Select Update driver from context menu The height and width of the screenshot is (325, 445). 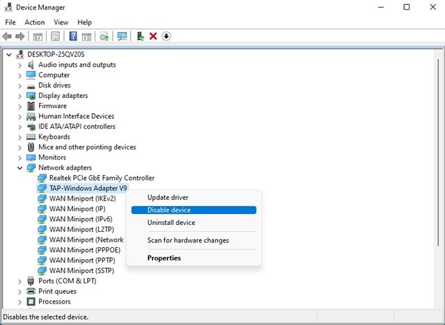pos(168,197)
